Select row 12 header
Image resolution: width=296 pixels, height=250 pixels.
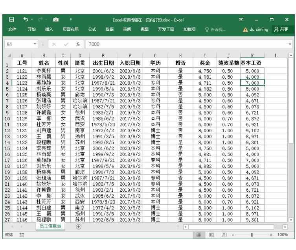click(x=7, y=131)
